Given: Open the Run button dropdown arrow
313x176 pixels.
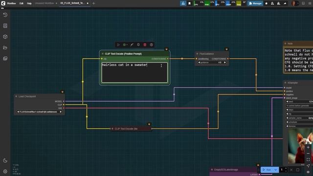Looking at the screenshot, I should coord(276,170).
